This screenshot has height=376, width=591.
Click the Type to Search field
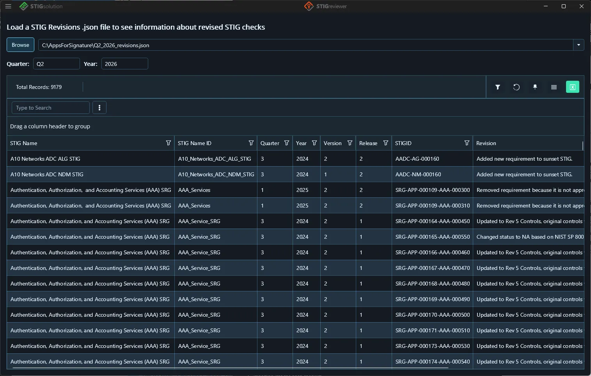(51, 108)
